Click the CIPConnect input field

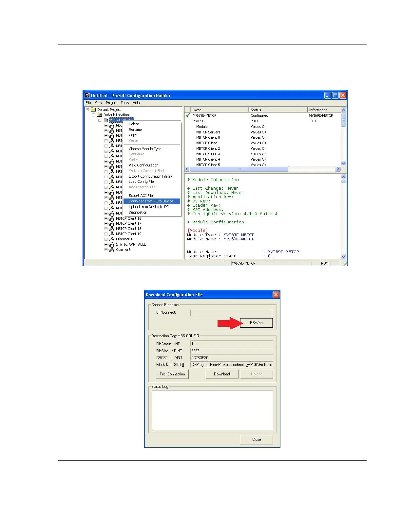coord(232,313)
